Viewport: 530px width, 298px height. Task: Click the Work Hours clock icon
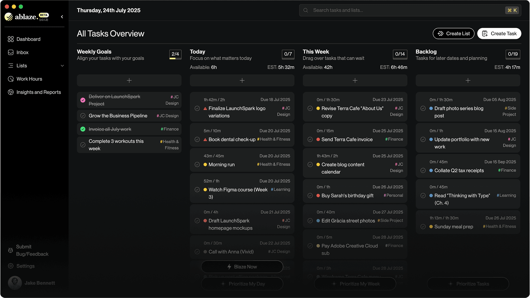tap(11, 79)
